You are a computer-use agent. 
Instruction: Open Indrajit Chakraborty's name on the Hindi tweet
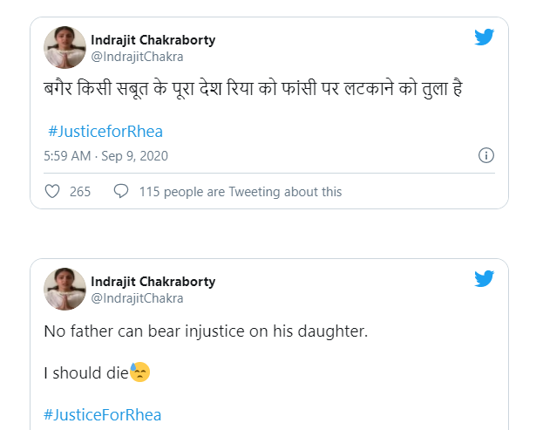tap(153, 40)
